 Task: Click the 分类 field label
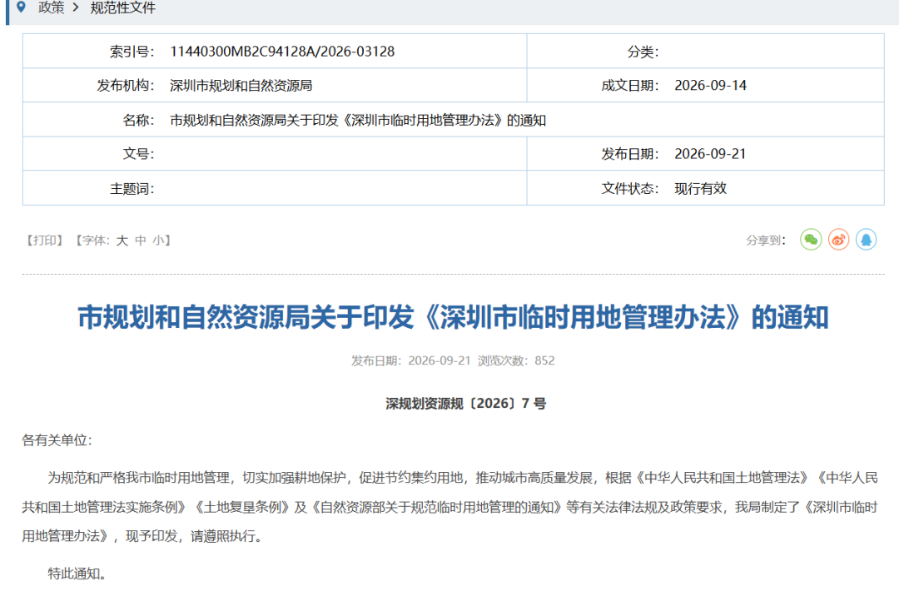point(643,52)
